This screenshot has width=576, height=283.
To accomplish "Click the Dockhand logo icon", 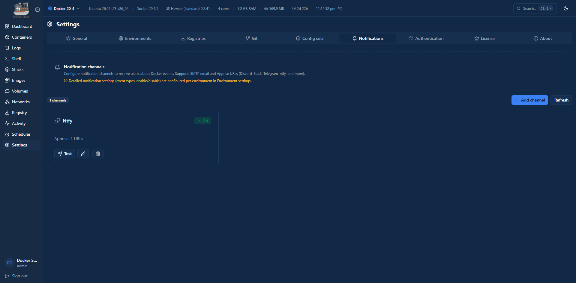I will 21,10.
